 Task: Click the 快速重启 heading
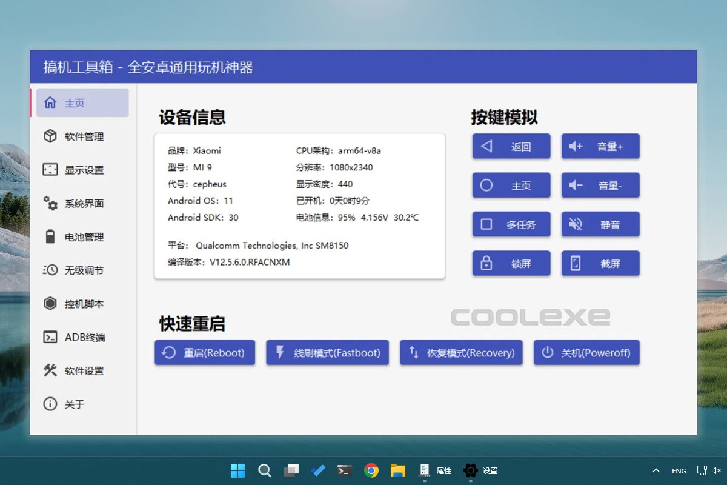point(192,324)
